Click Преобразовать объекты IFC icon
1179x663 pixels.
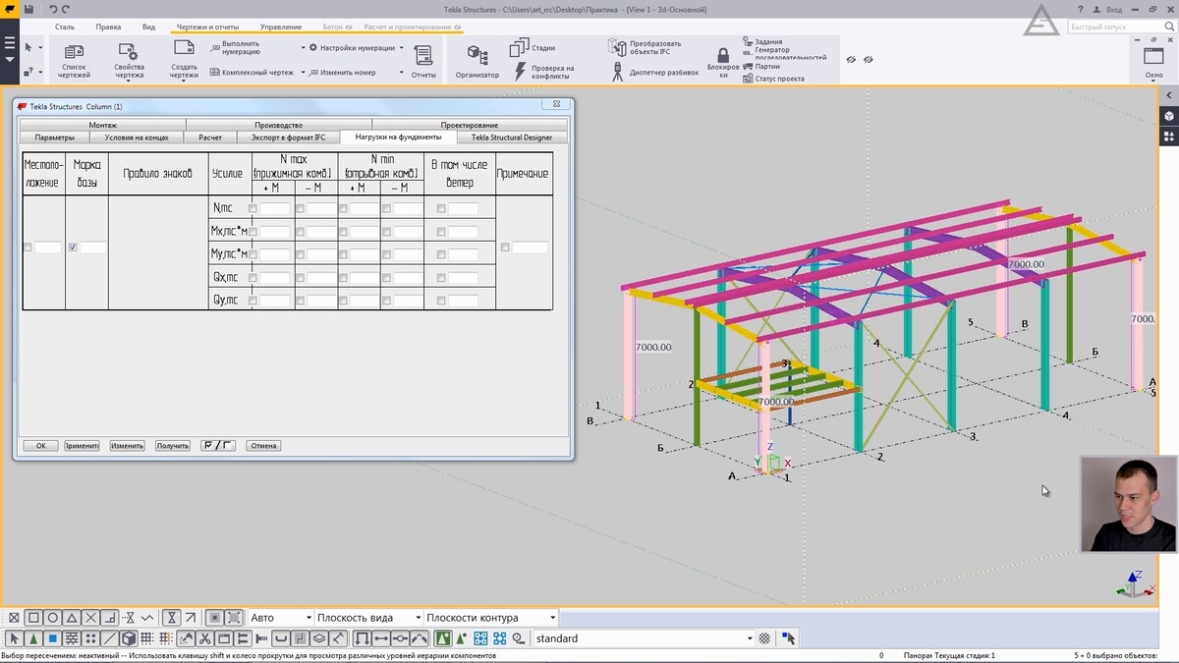pyautogui.click(x=617, y=47)
